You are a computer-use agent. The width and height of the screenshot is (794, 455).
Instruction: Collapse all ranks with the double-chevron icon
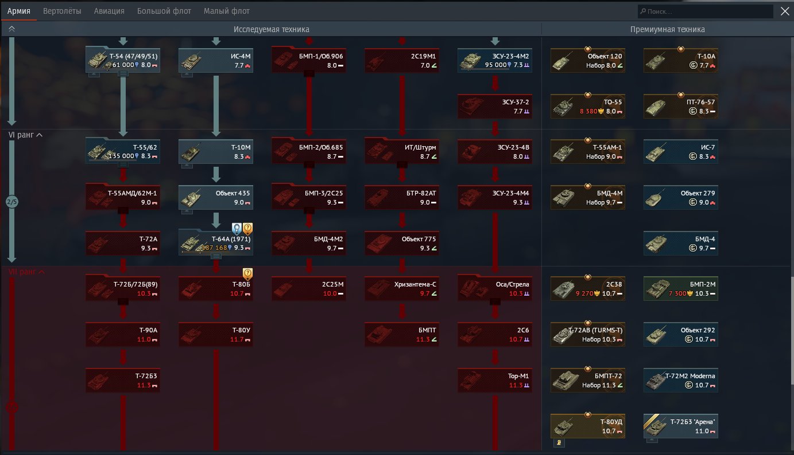[12, 29]
